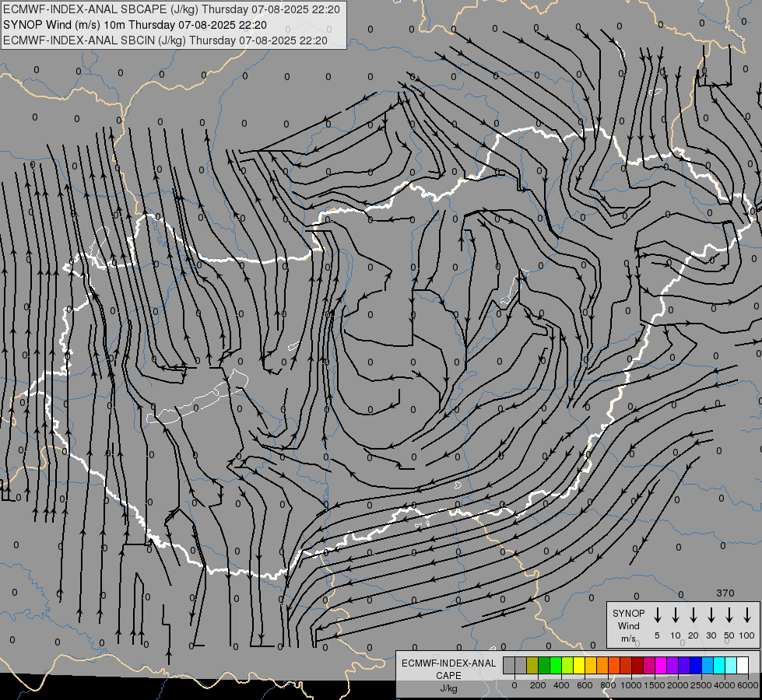Click the 400 tick label on the CAPE scale
Screen dimensions: 762x700
[561, 685]
